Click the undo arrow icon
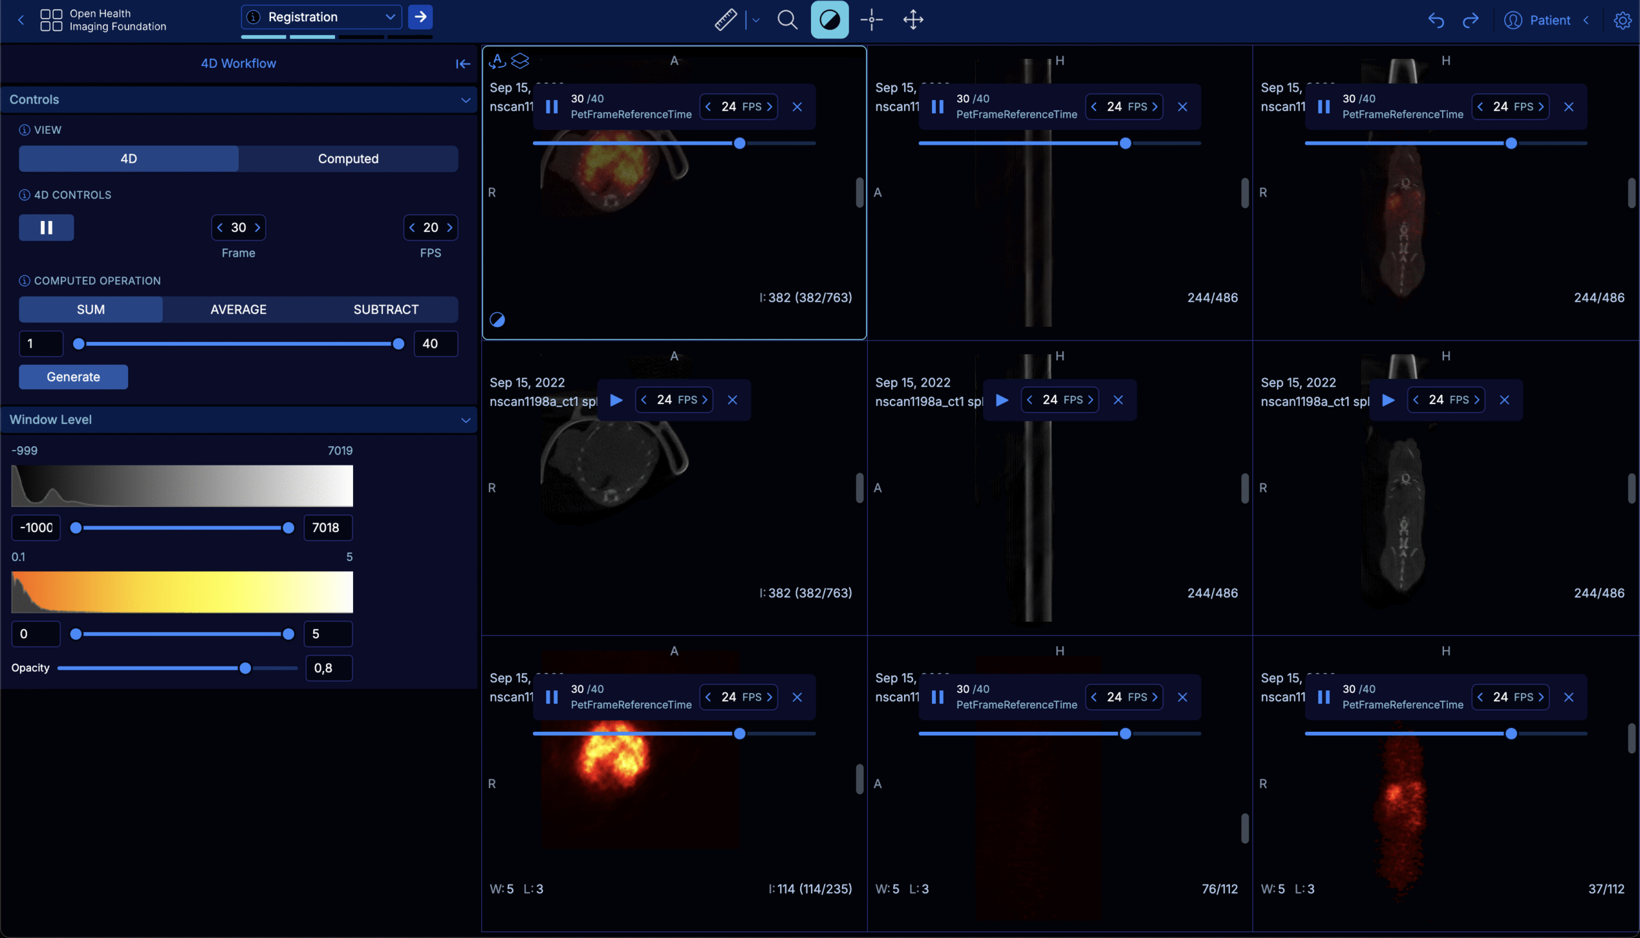 tap(1436, 20)
